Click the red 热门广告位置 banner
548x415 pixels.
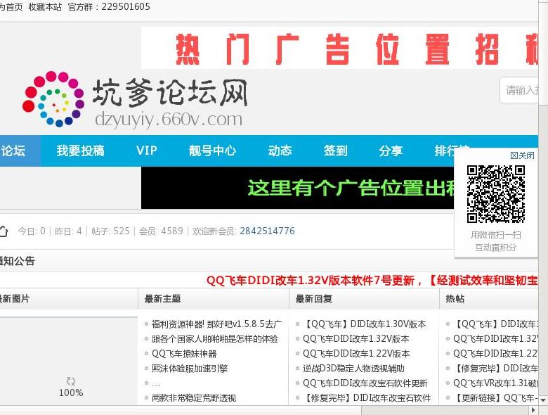(340, 49)
